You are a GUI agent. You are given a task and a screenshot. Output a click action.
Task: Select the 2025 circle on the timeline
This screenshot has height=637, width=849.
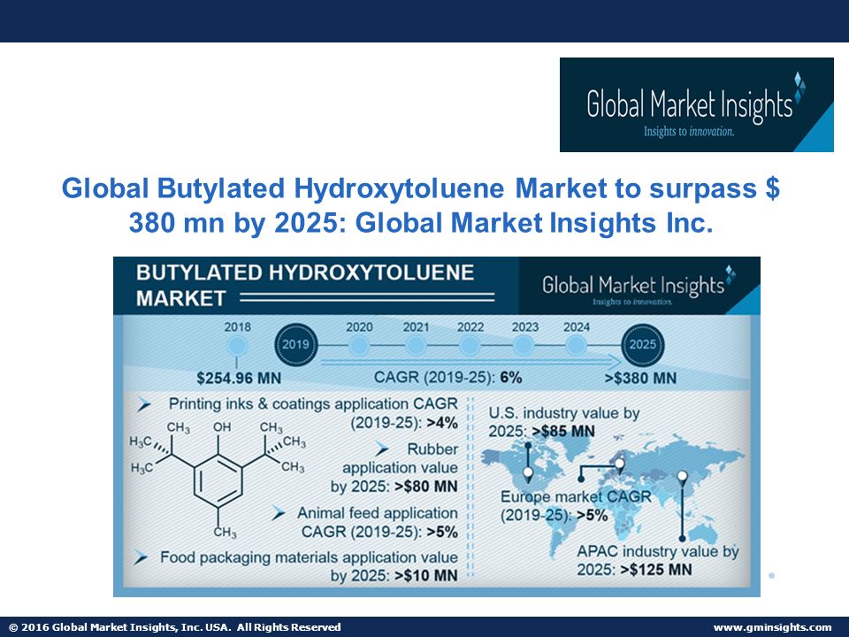pyautogui.click(x=643, y=344)
